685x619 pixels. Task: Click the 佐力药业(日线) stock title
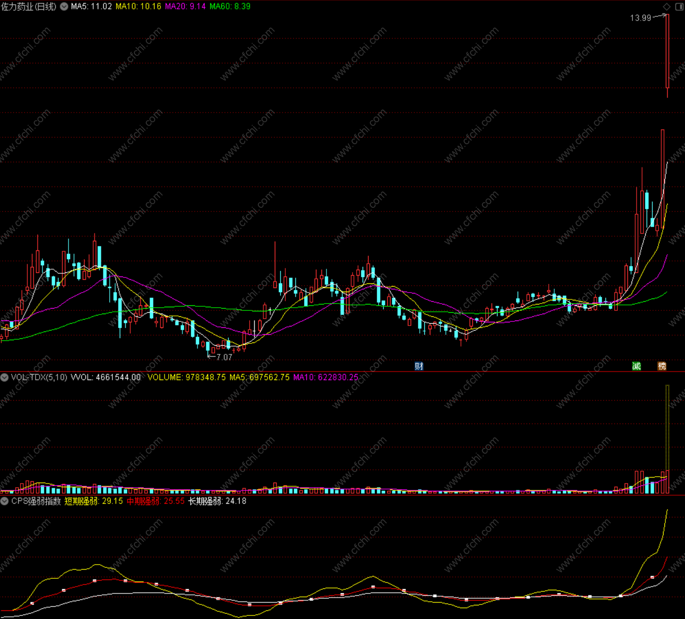pos(29,6)
